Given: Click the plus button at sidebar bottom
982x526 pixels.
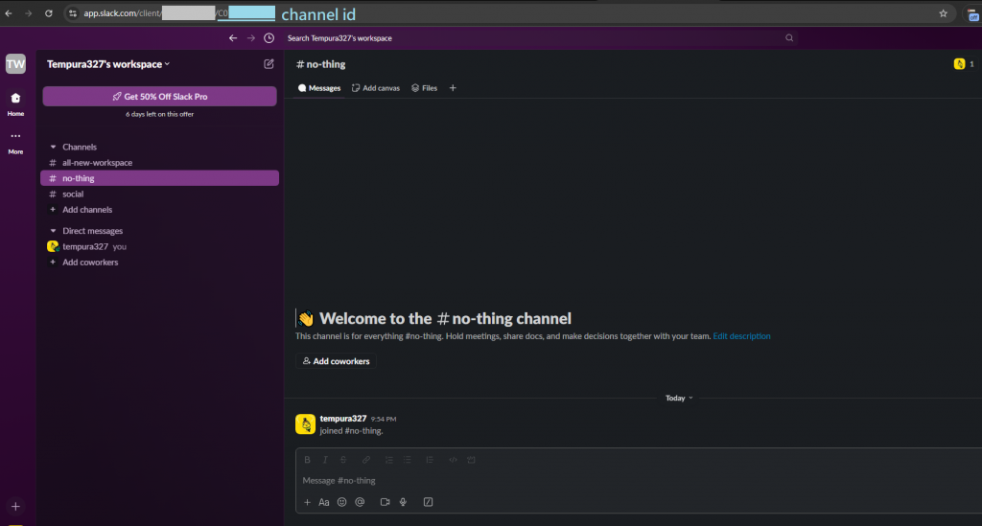Looking at the screenshot, I should point(15,507).
